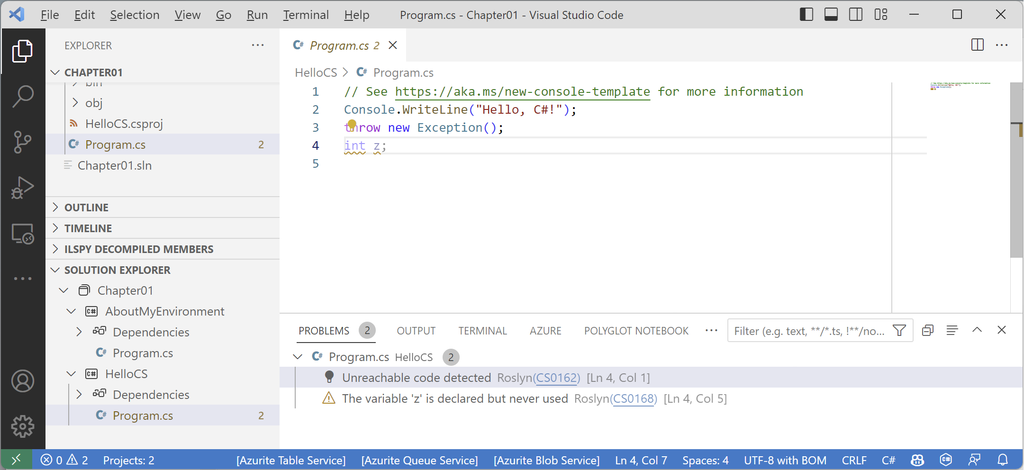Screen dimensions: 1024x470
Task: Click the C# hexagon status icon
Action: (946, 460)
